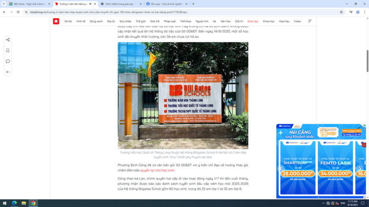
Task: Open the Giới trẻ section
Action: point(155,21)
